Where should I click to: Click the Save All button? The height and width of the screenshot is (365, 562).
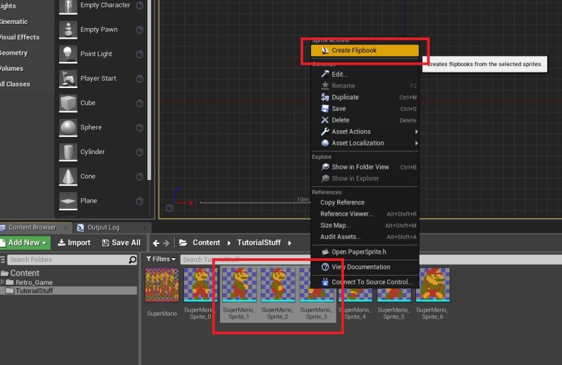click(x=121, y=243)
